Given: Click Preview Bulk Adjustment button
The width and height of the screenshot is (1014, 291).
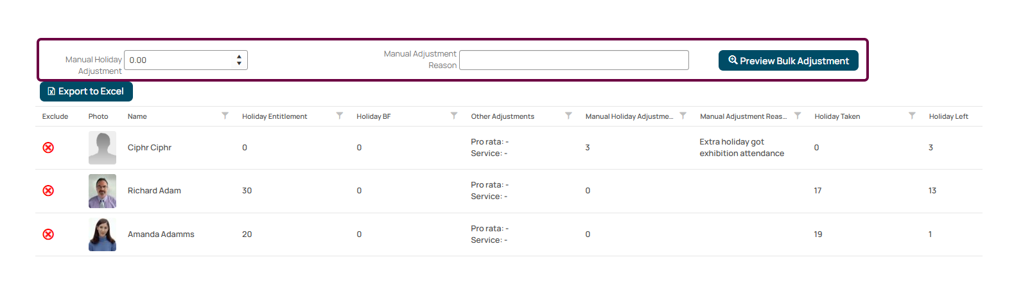Looking at the screenshot, I should (788, 60).
